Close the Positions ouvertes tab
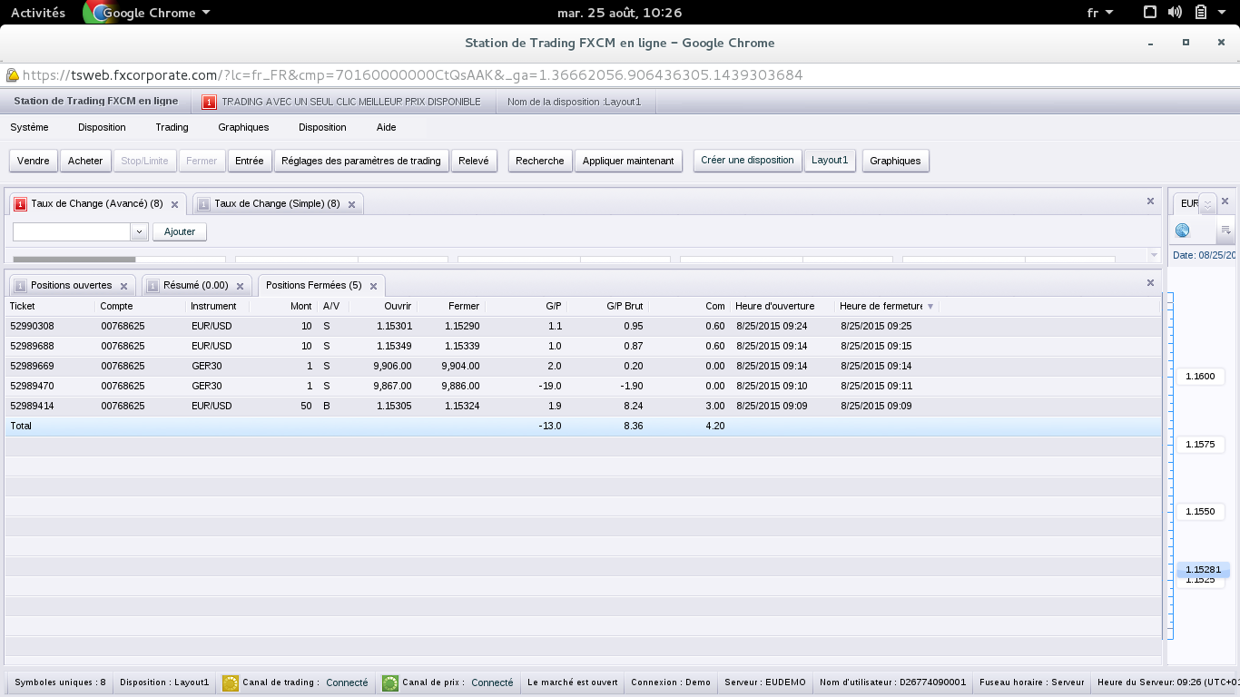1240x697 pixels. click(123, 287)
